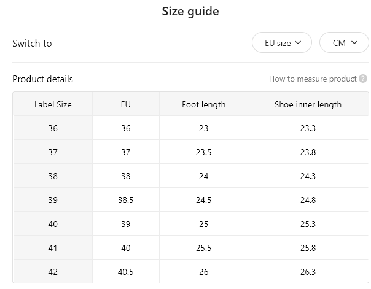Open the EU size dropdown
This screenshot has width=371, height=289.
click(282, 42)
